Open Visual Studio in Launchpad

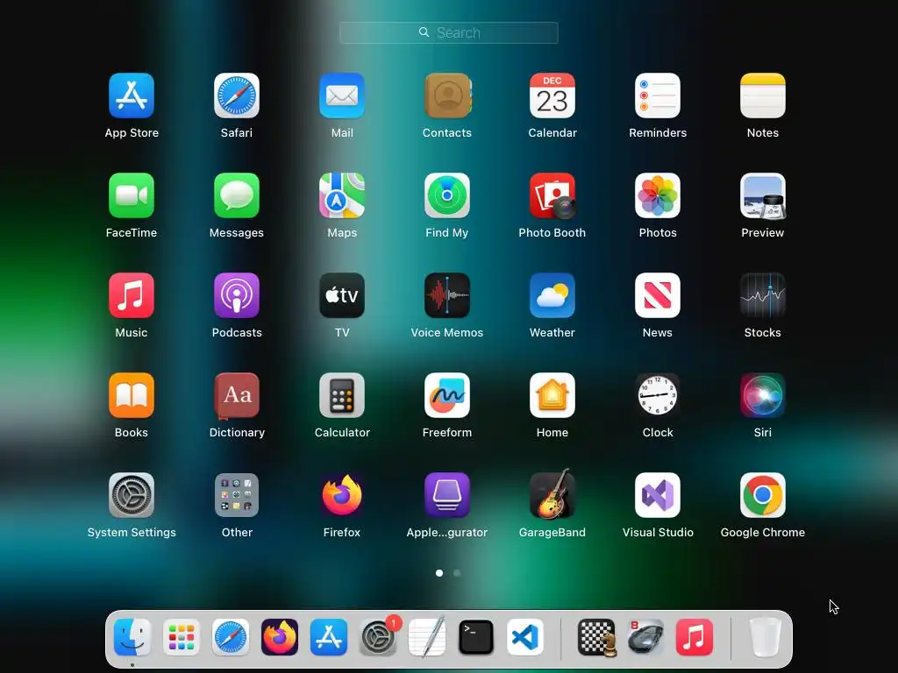(658, 495)
